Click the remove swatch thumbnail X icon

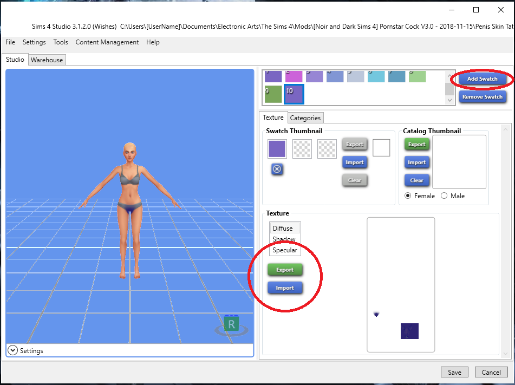coord(277,169)
